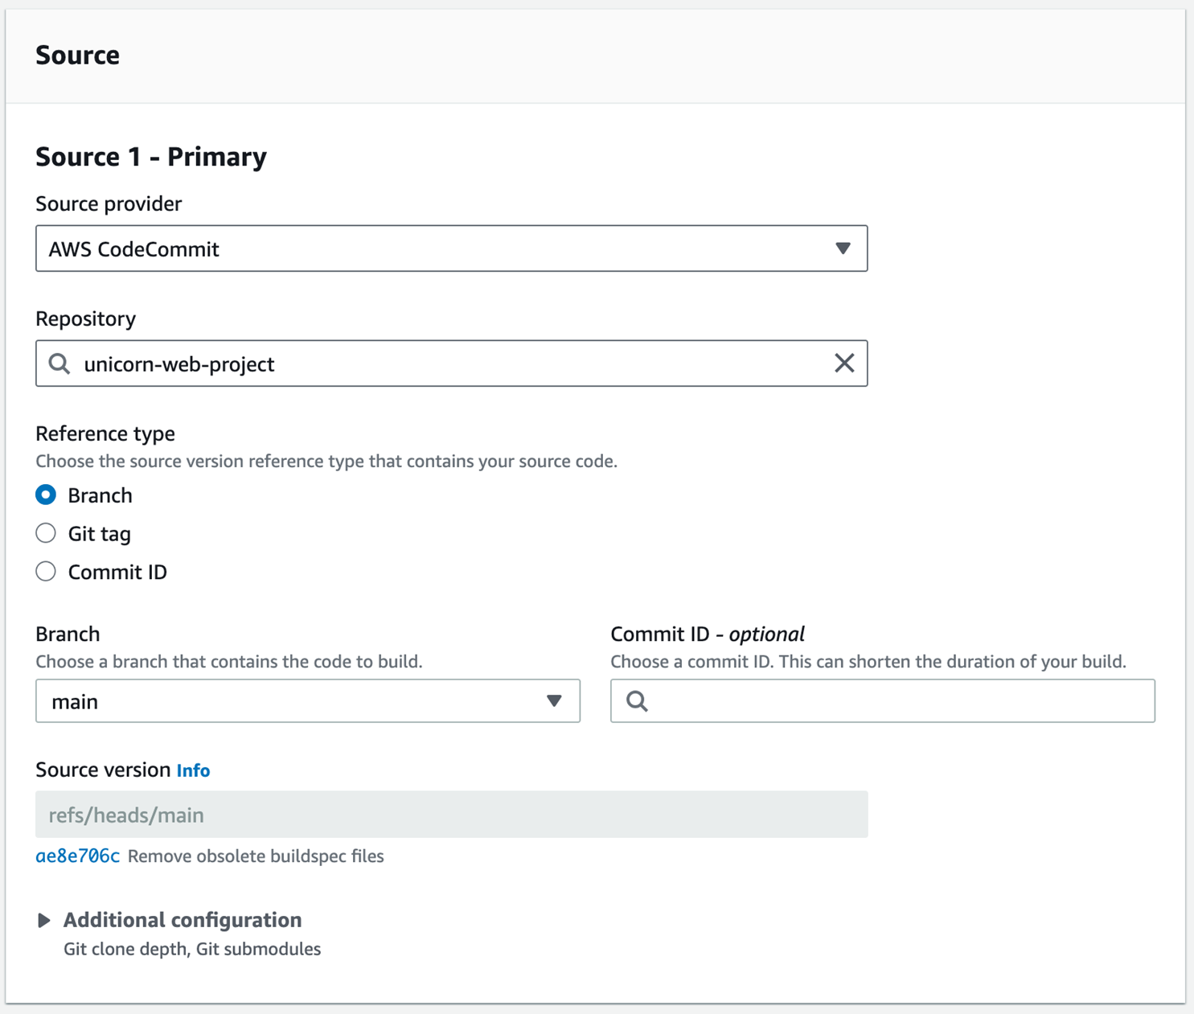1194x1014 pixels.
Task: Click the magnifier icon in the Commit ID field
Action: 637,701
